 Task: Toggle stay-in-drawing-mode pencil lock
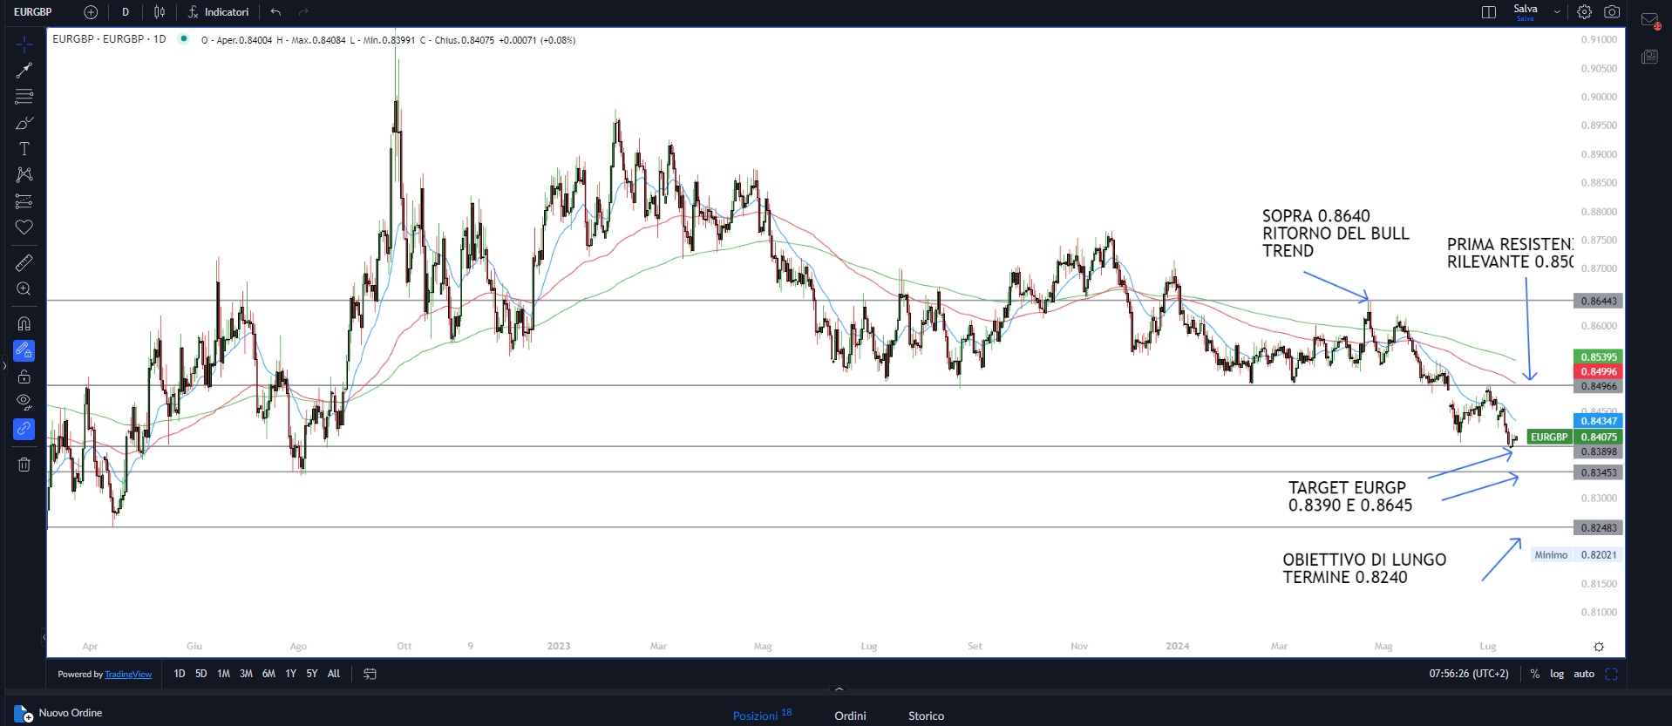[24, 350]
